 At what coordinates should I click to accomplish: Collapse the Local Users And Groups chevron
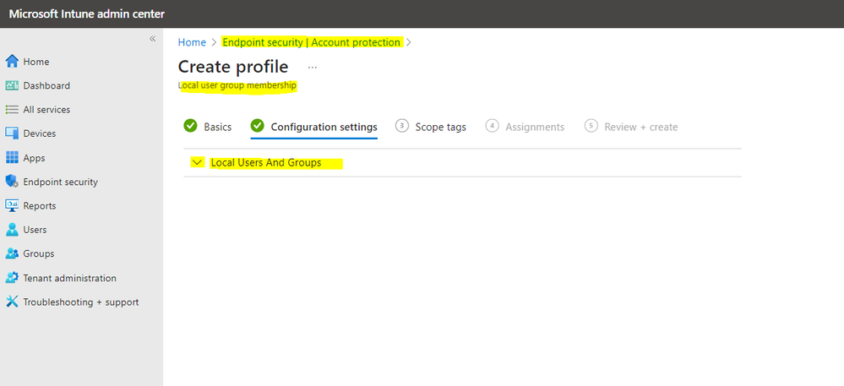click(198, 162)
